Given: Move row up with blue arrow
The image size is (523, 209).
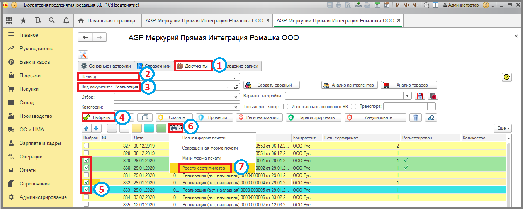Looking at the screenshot, I should (x=87, y=128).
